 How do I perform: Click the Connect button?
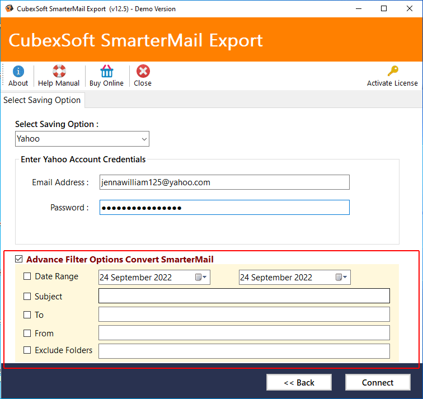[x=378, y=382]
